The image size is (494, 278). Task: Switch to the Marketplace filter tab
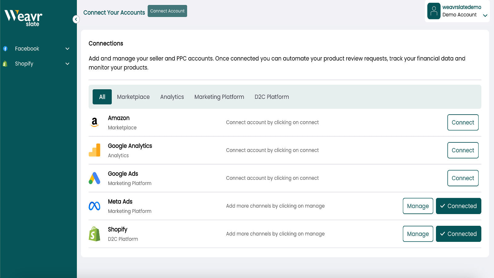[x=133, y=97]
